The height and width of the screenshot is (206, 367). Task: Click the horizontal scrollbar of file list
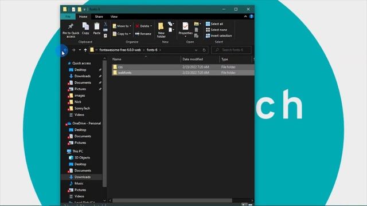172,200
